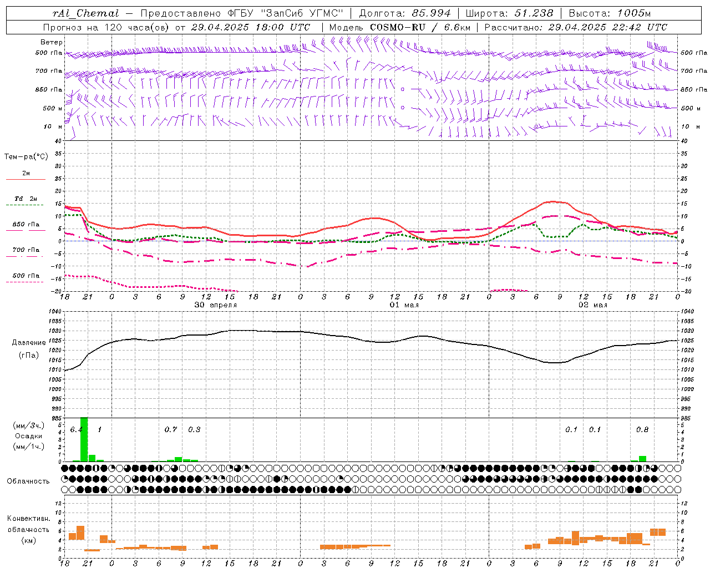Click the tallest orange convective cloud bar near 21h
The height and width of the screenshot is (568, 710).
tap(80, 532)
